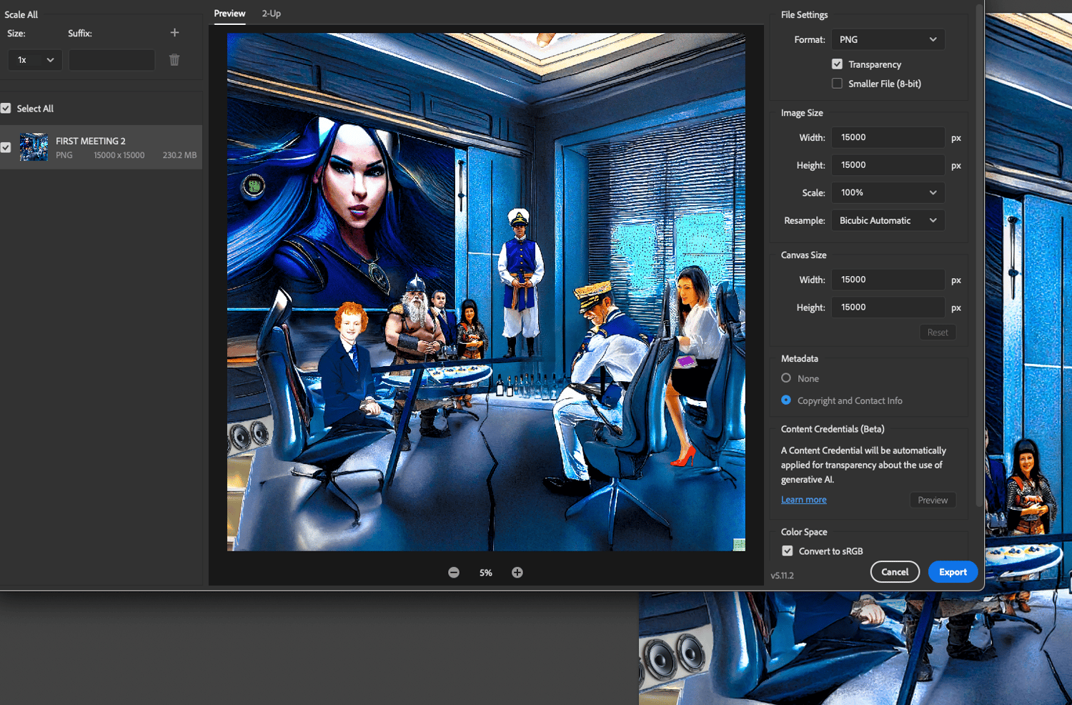
Task: Click the 230.2 MB file size text
Action: point(179,155)
